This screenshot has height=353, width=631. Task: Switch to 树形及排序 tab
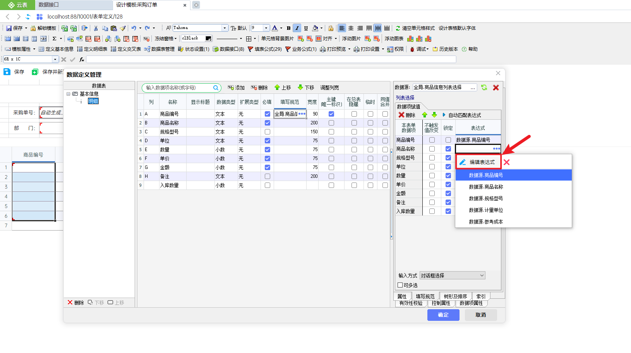point(455,296)
